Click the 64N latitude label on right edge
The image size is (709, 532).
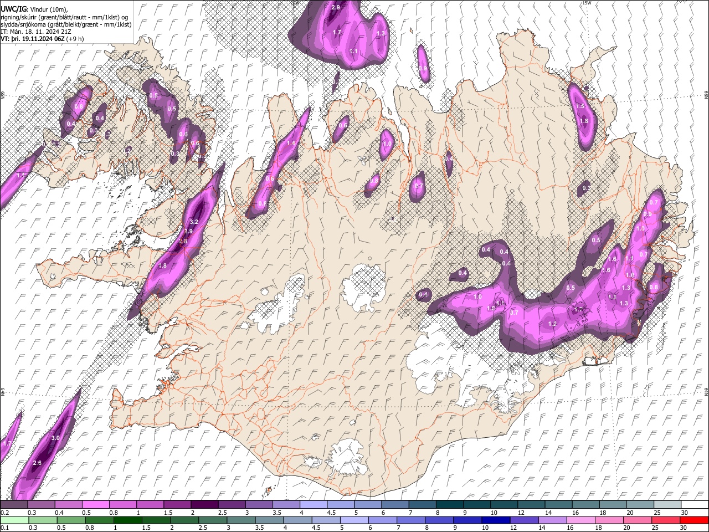click(706, 392)
